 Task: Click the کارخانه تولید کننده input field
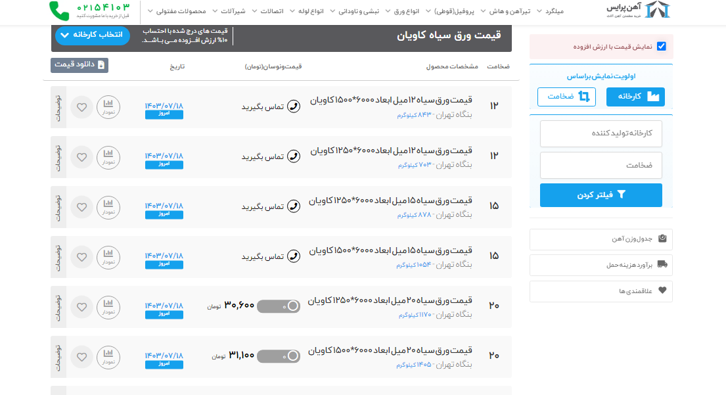(601, 133)
